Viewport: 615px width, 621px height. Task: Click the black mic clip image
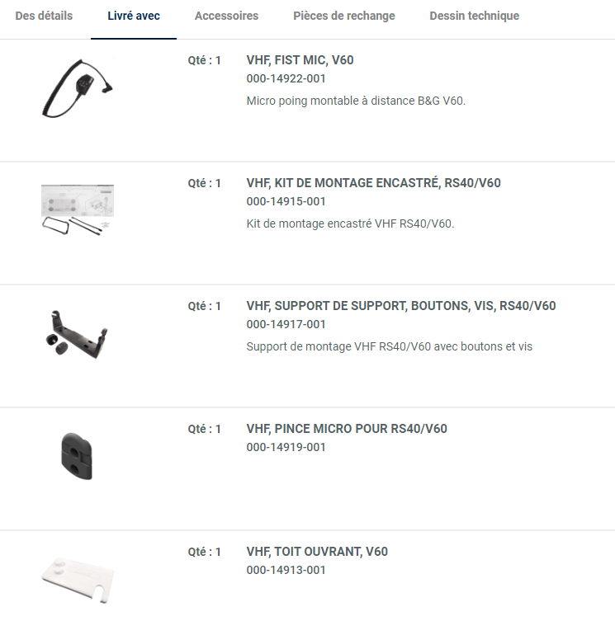[77, 454]
